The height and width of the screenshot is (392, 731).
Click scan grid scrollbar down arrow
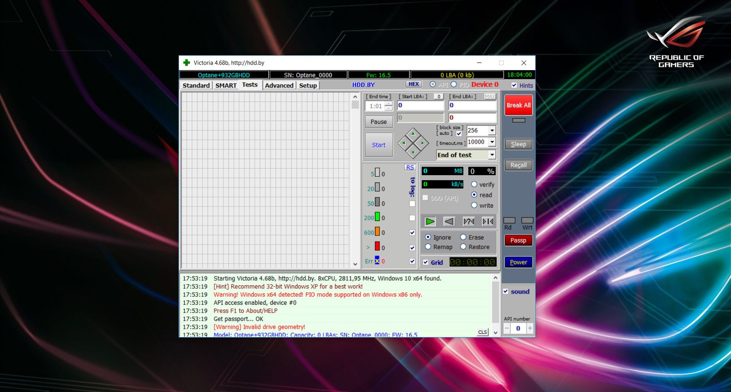tap(355, 264)
